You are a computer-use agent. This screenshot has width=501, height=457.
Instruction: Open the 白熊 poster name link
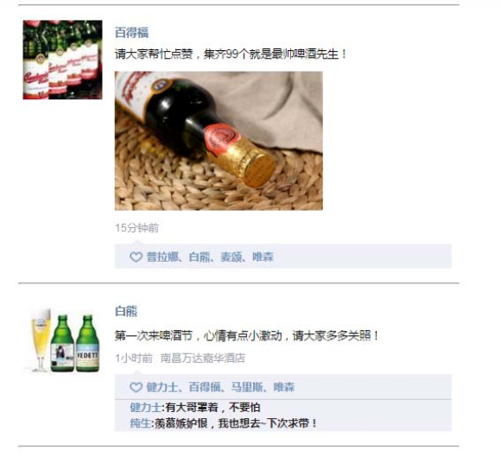[126, 311]
